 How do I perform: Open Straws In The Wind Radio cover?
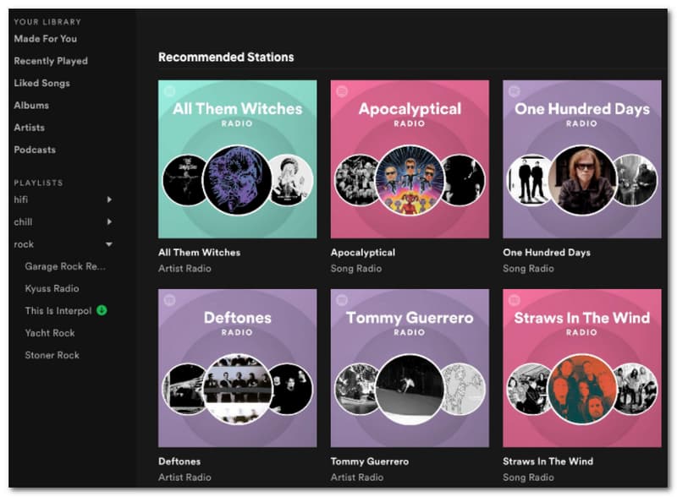tap(582, 368)
